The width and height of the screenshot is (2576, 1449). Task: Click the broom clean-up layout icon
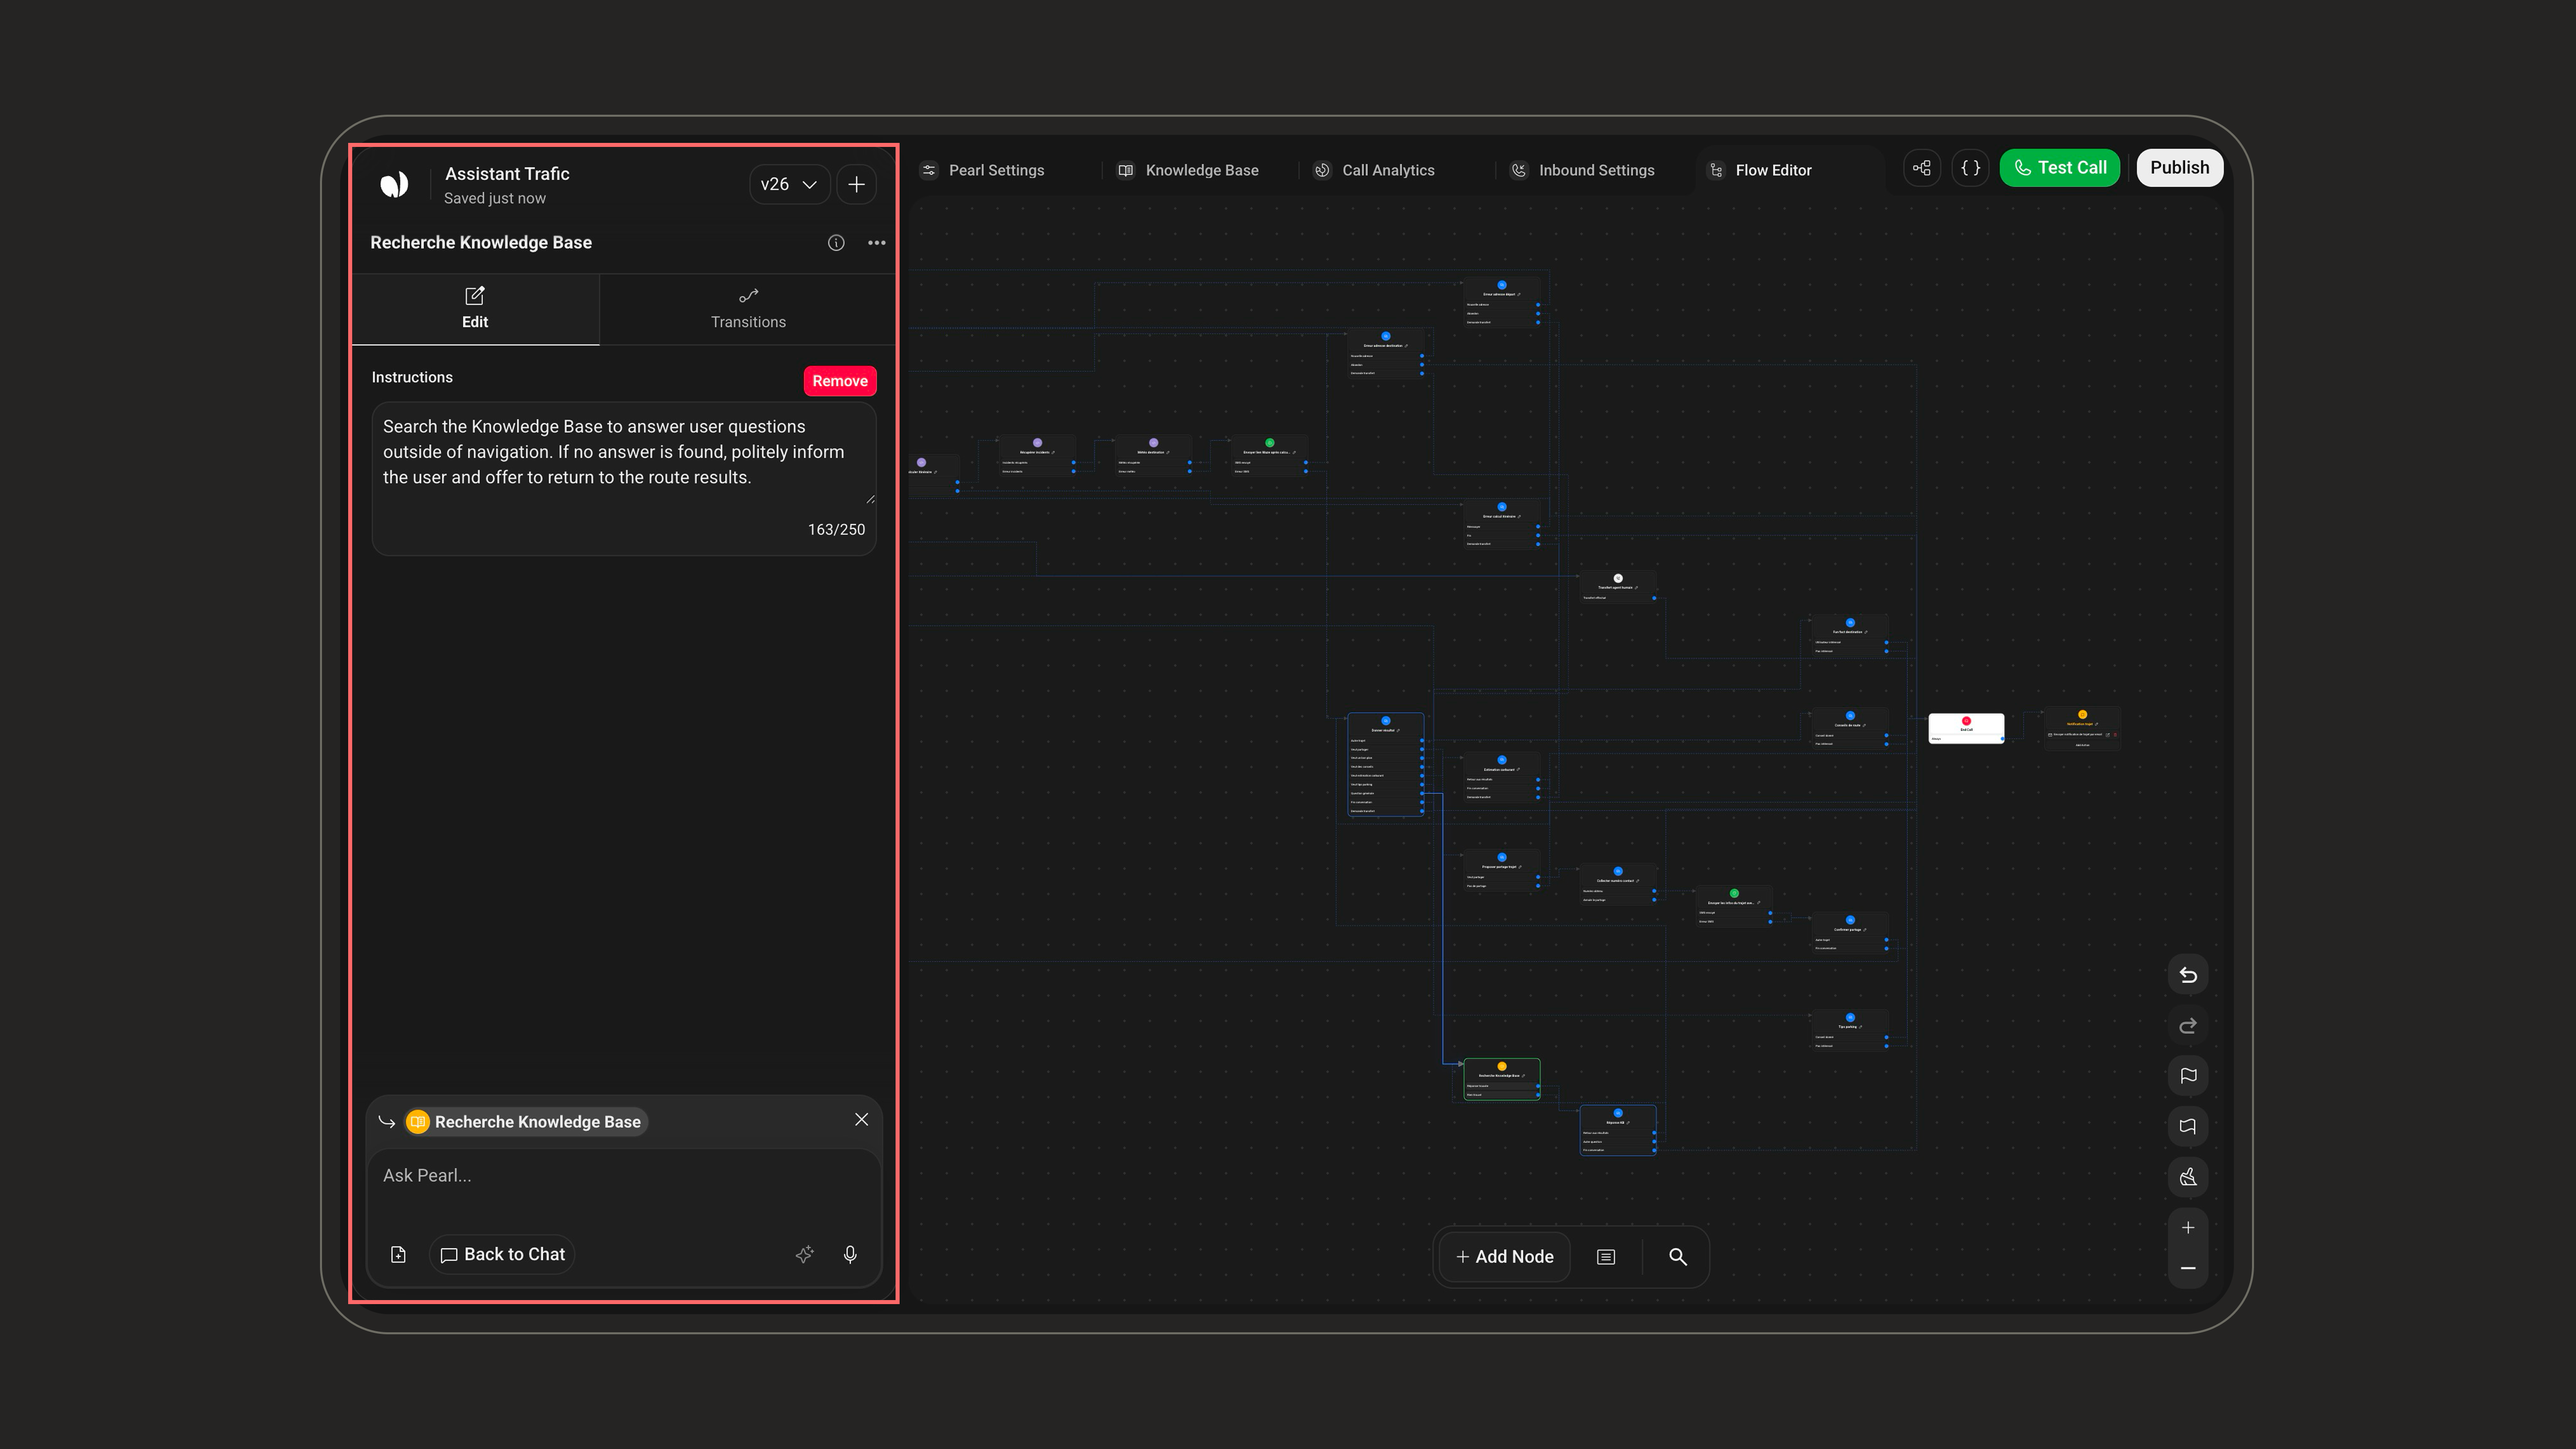point(2187,1177)
